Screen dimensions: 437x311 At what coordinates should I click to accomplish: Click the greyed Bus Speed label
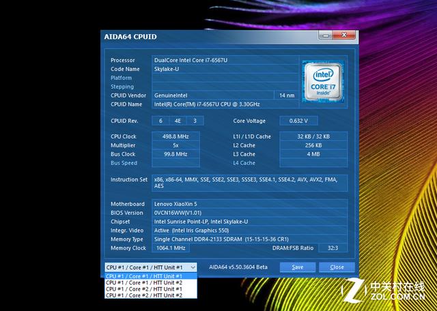(x=124, y=163)
